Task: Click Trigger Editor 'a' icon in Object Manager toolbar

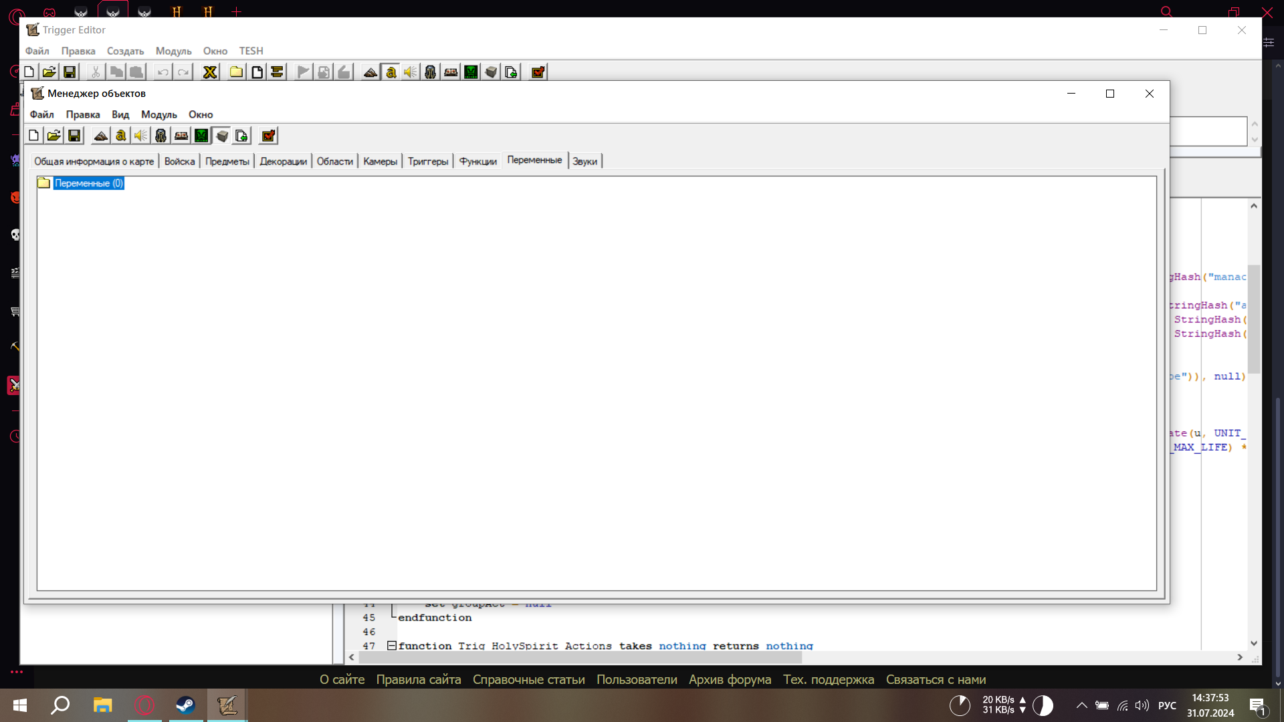Action: [x=120, y=136]
